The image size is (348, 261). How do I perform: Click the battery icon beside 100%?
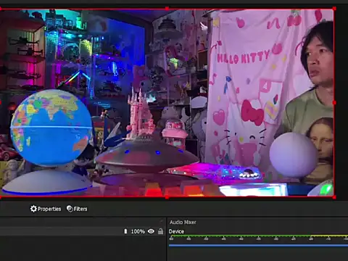click(x=125, y=231)
